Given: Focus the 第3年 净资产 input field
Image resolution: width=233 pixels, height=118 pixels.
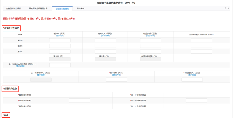Looking at the screenshot, I should 60,51.
